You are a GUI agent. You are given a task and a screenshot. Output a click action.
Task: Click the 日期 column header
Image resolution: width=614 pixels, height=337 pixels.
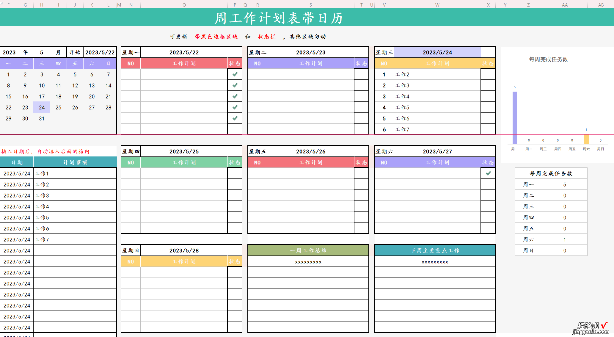[17, 162]
